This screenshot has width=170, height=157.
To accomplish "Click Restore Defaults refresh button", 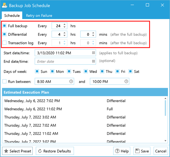I will click(x=55, y=151).
